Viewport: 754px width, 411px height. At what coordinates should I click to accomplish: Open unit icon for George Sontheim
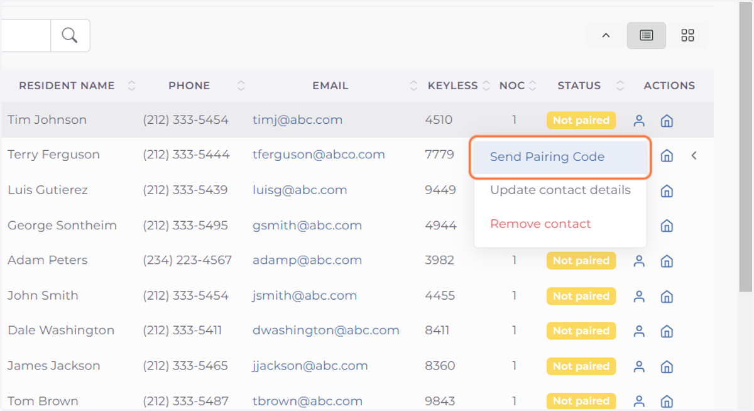pos(667,226)
